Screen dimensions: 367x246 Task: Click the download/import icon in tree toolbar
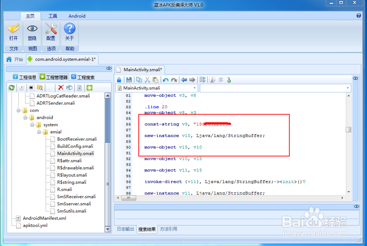21,88
